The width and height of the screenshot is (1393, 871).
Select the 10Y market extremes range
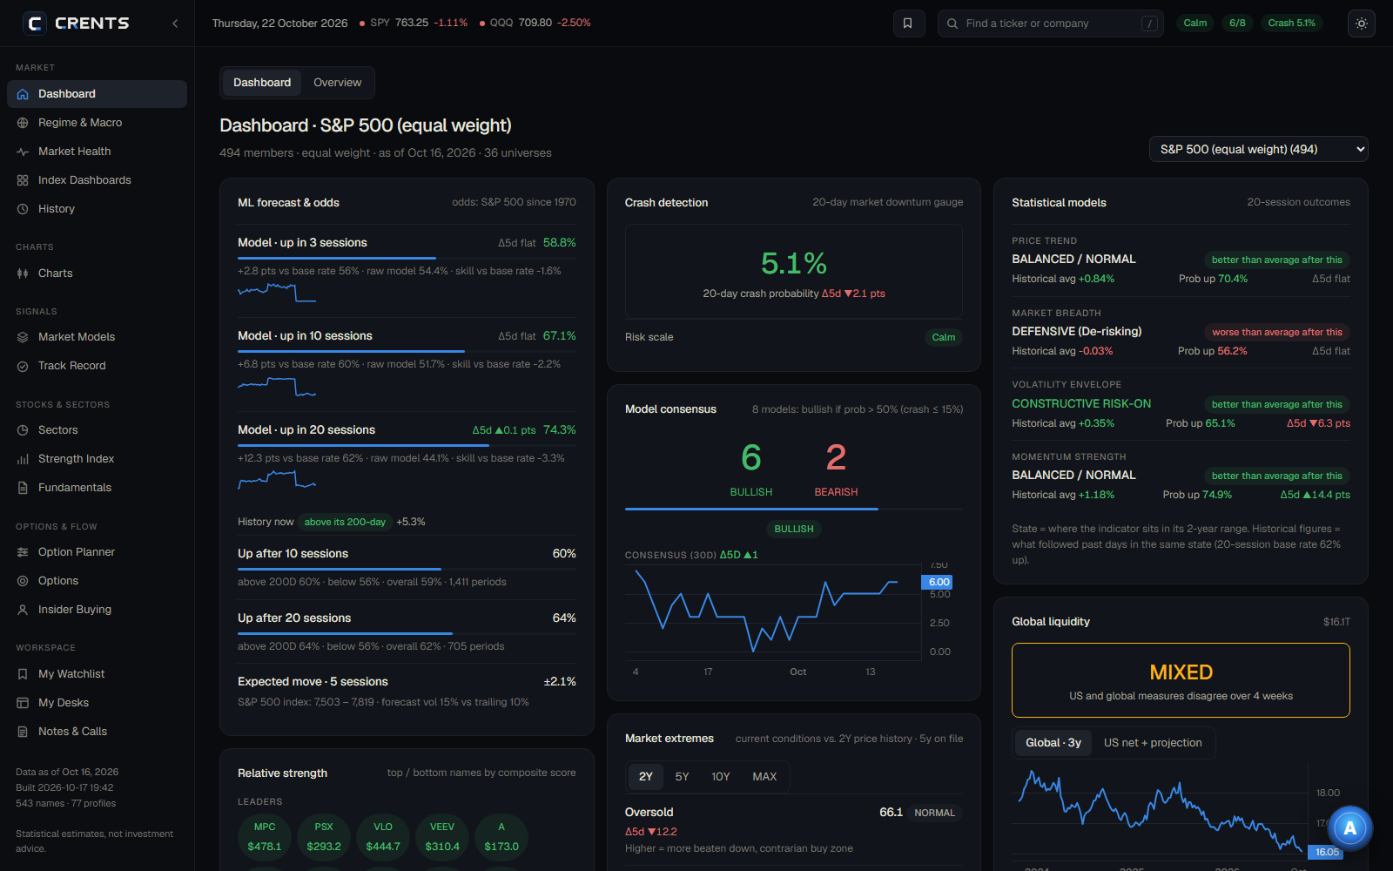pos(721,777)
